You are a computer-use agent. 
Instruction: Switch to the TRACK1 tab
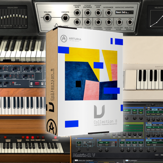[x=148, y=125]
